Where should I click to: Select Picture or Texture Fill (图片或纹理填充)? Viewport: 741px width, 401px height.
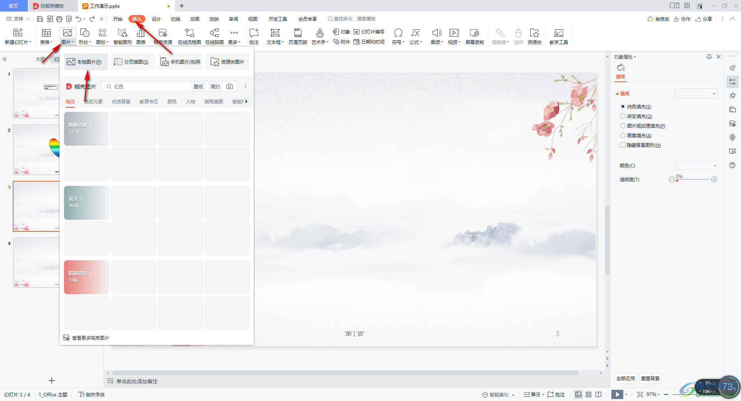(x=623, y=126)
